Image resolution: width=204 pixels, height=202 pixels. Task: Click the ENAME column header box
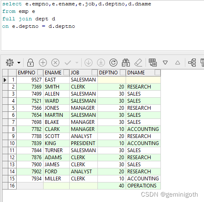[66, 72]
